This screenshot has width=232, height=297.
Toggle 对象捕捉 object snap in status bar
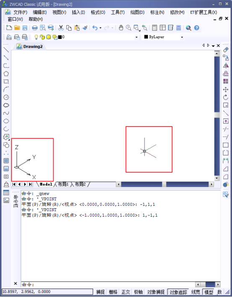pos(156,292)
